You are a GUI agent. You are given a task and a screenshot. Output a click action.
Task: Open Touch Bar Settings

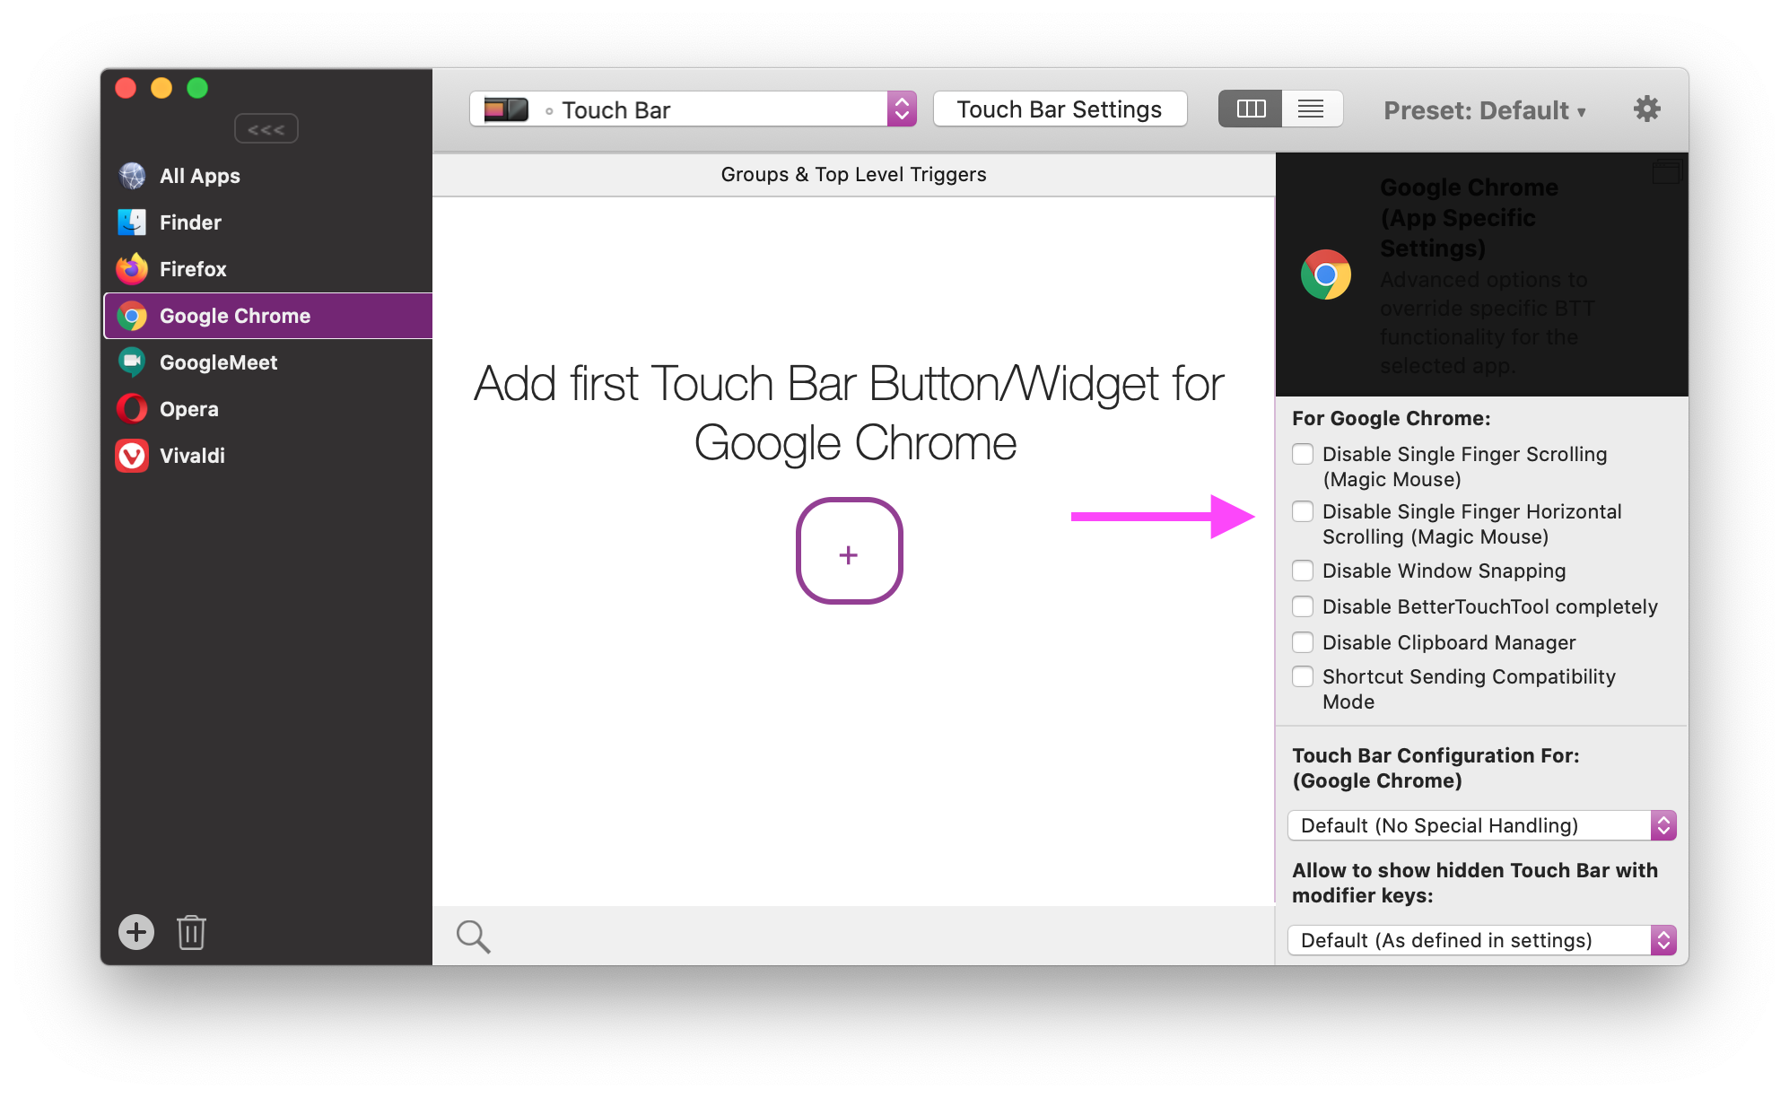click(1060, 109)
